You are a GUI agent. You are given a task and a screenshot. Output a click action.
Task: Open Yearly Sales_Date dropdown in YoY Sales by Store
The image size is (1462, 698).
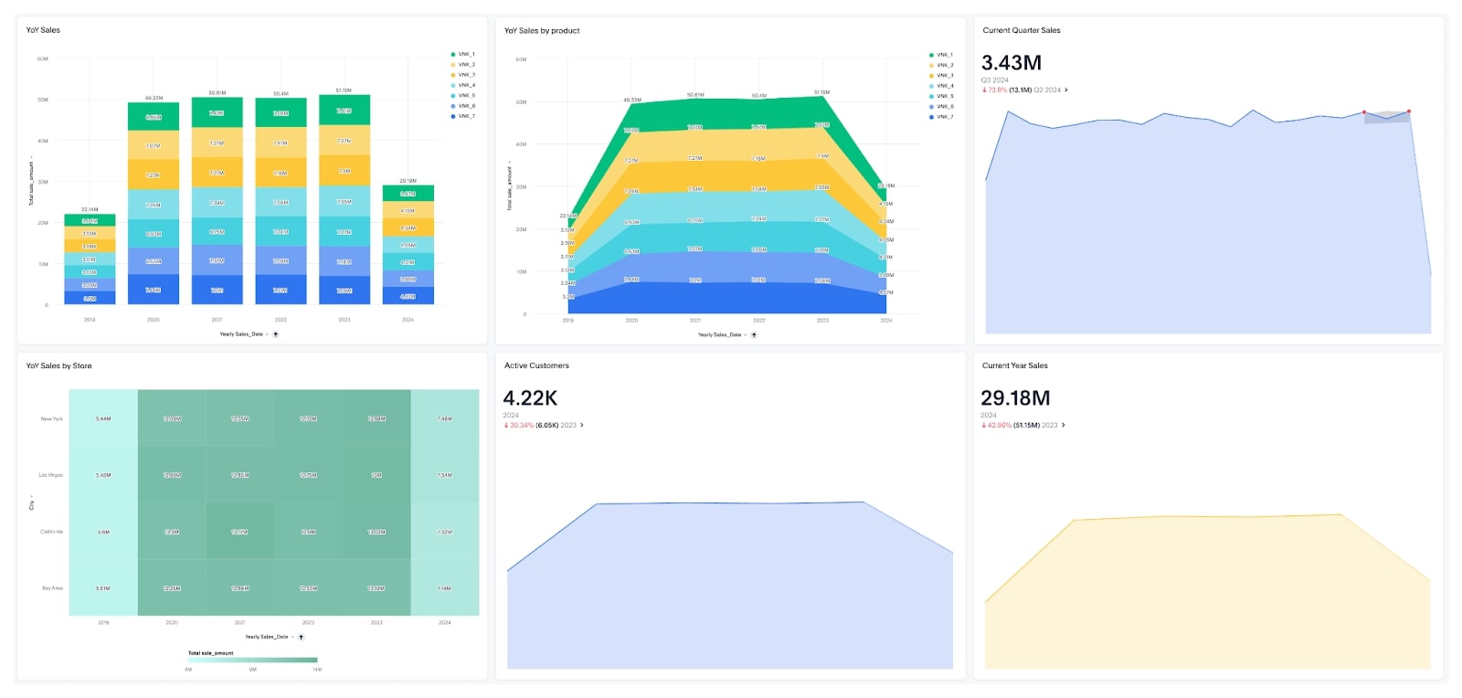[269, 637]
